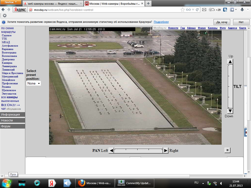251x188 pixels.
Task: Click the PAN horizontal slider track
Action: click(x=138, y=150)
